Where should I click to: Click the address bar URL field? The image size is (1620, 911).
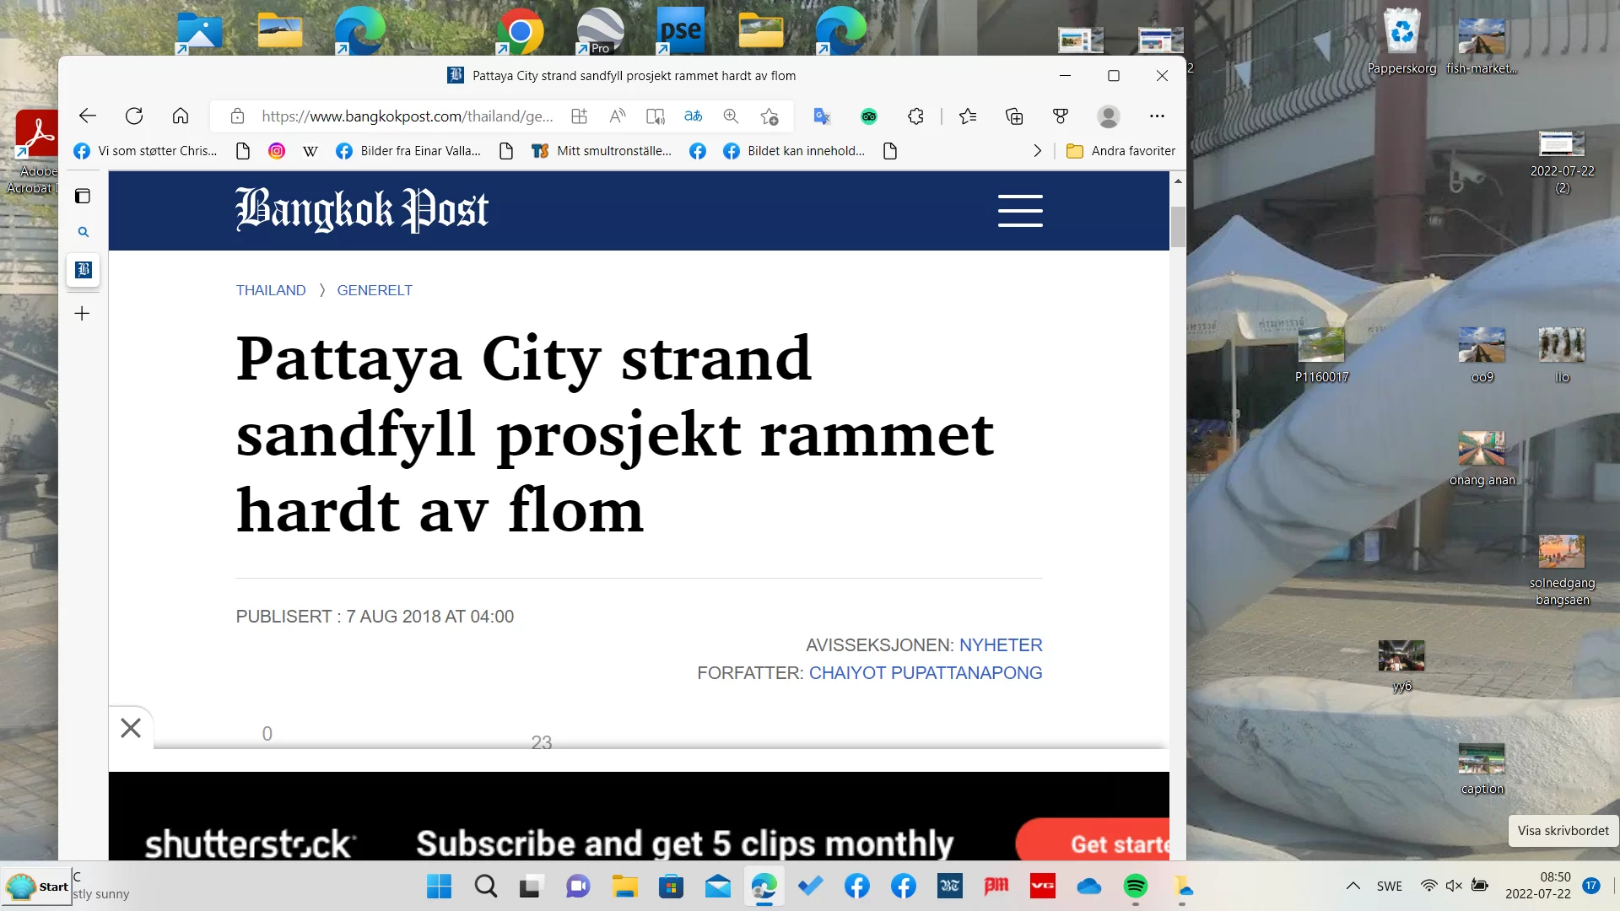click(x=407, y=116)
